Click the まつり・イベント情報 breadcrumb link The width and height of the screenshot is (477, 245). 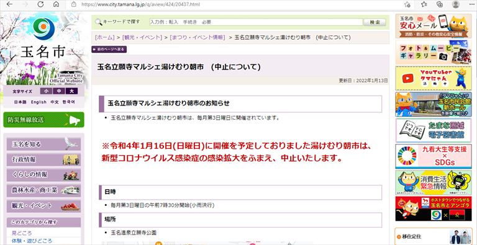[x=197, y=37]
